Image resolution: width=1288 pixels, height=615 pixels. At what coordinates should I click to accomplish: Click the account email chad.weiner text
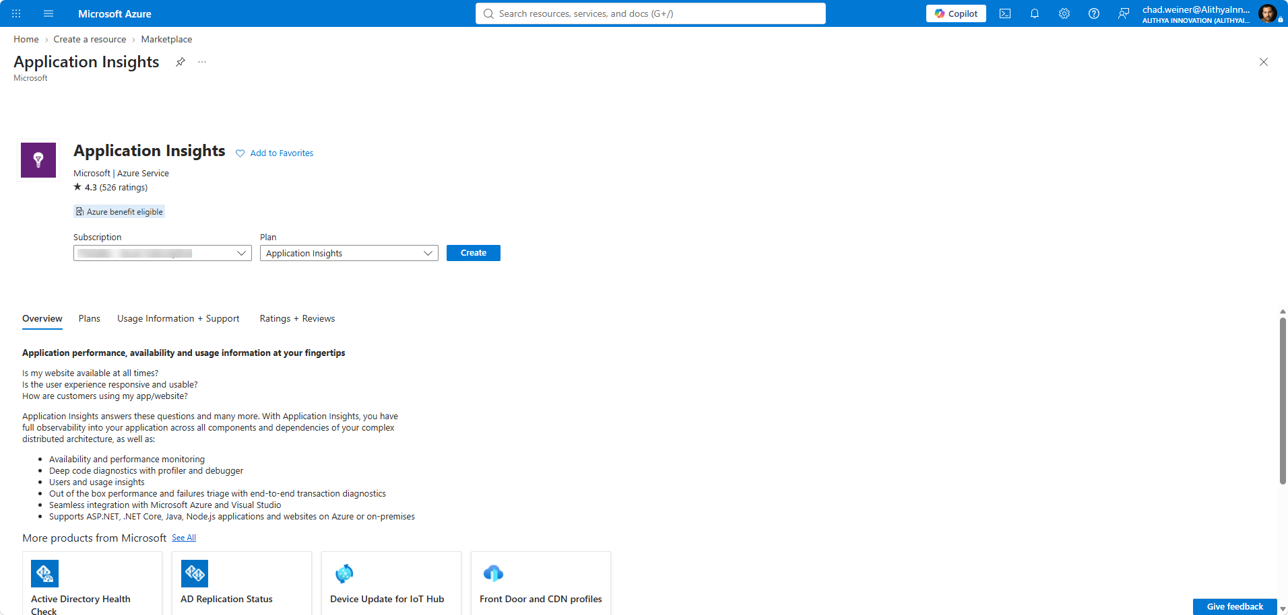tap(1196, 9)
